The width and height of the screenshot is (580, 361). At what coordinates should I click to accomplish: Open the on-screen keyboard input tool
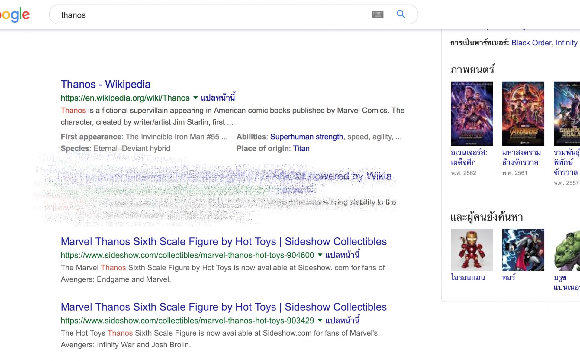[378, 14]
